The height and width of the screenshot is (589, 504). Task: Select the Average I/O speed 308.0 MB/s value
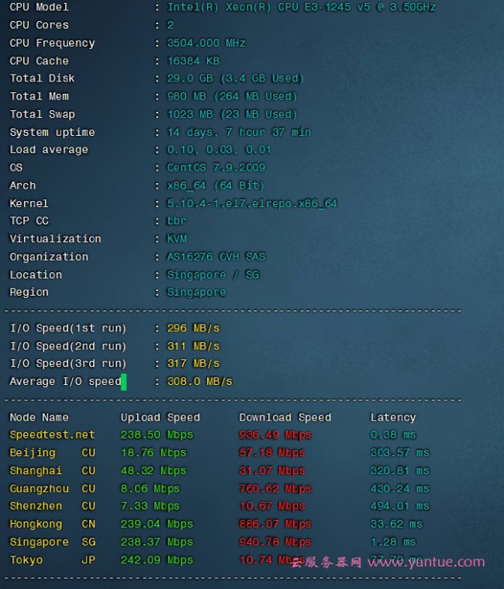click(x=199, y=382)
